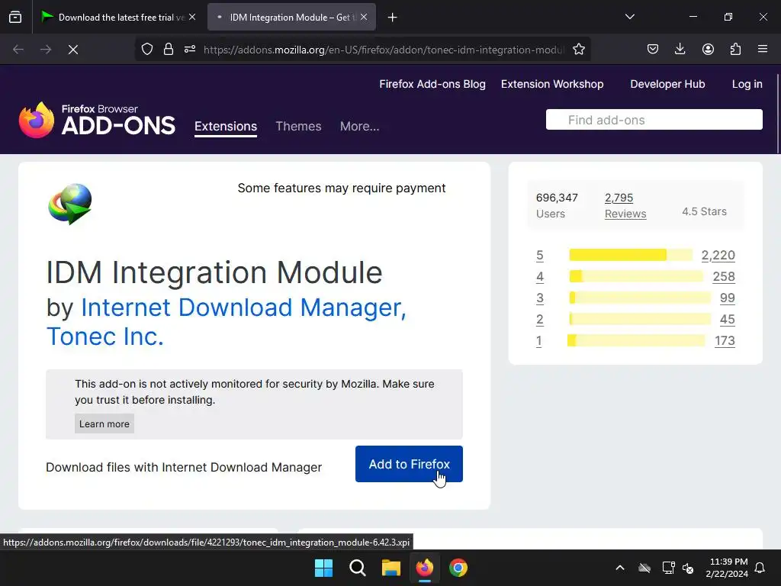Open the Extensions puzzle icon

[735, 49]
